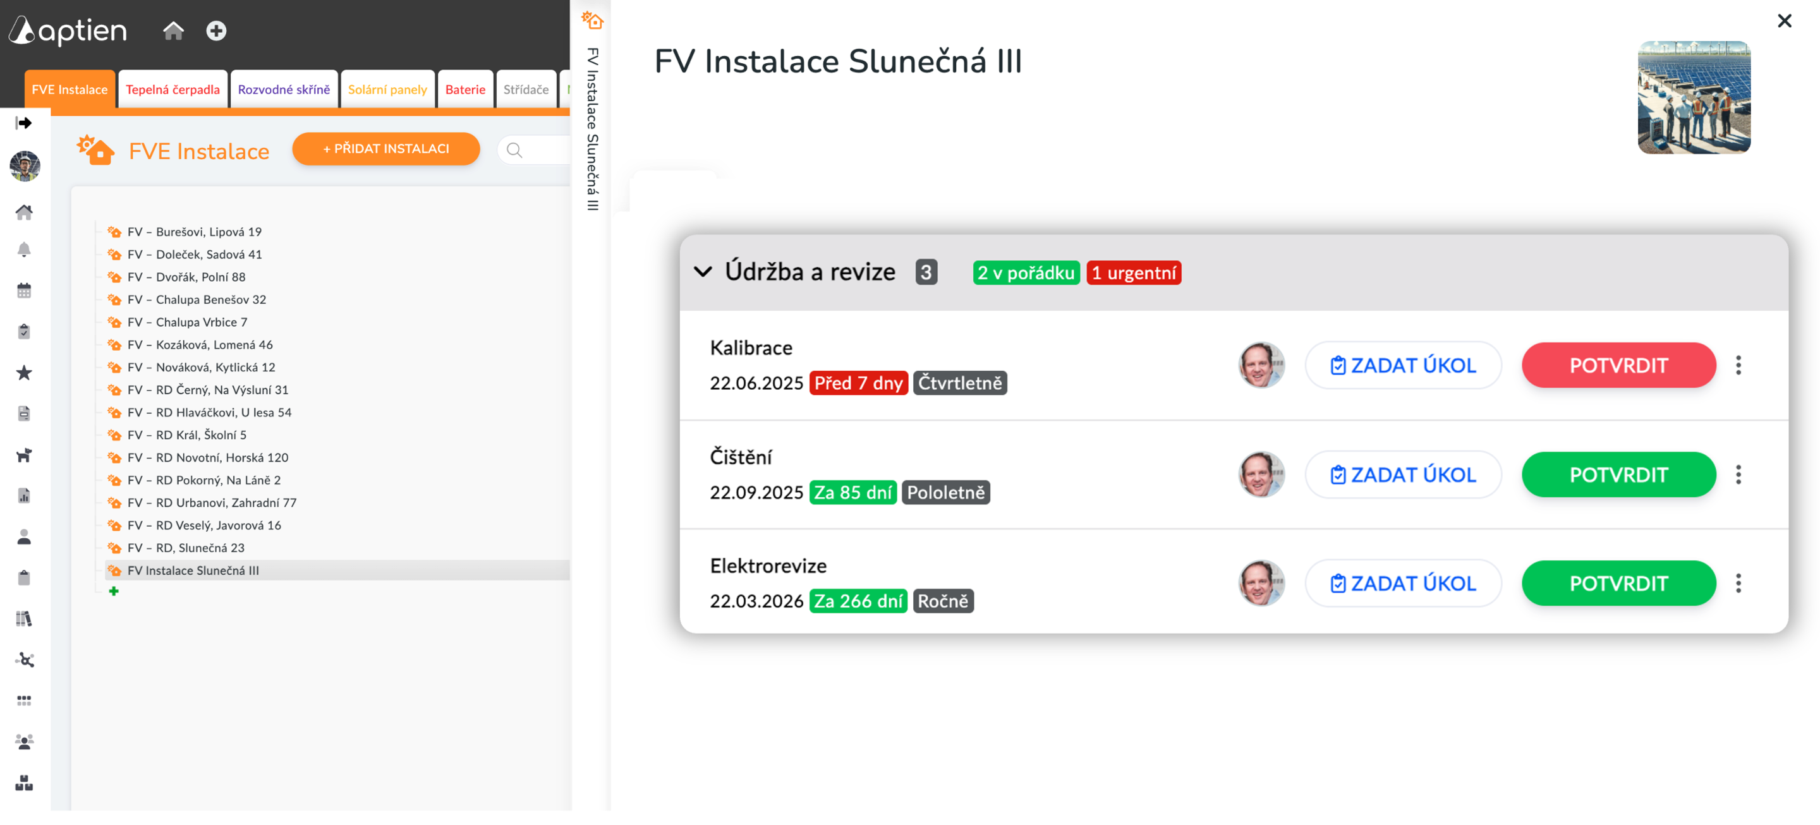Image resolution: width=1820 pixels, height=825 pixels.
Task: Select FV – Chalupa Vrbice 7
Action: pyautogui.click(x=187, y=322)
